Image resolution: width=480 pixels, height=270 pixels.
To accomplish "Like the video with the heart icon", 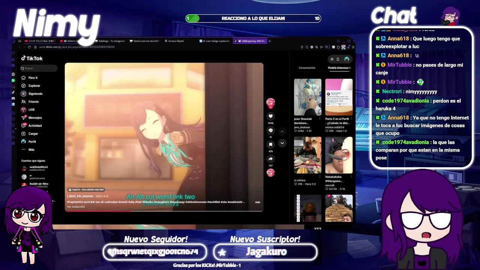I will pos(271,116).
